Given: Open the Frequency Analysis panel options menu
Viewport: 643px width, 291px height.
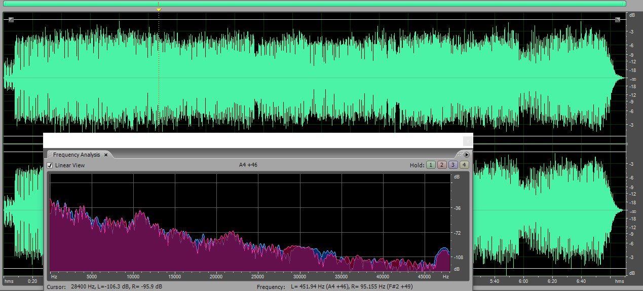Looking at the screenshot, I should 467,155.
